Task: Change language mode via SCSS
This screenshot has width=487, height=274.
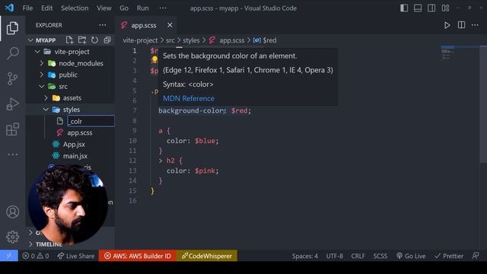Action: [380, 256]
